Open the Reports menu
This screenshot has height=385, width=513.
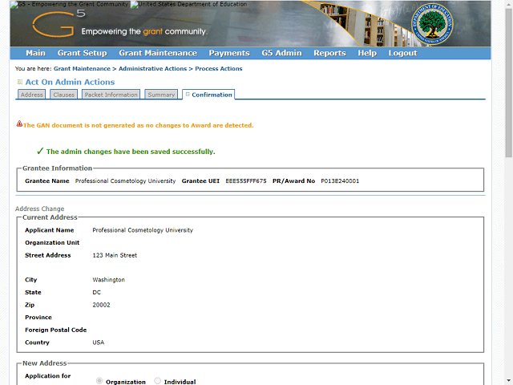[329, 53]
